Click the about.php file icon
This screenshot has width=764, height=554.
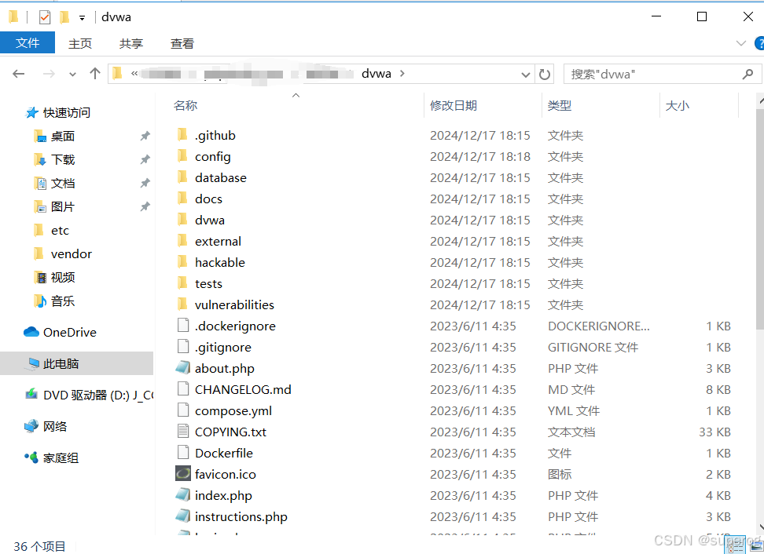(182, 368)
